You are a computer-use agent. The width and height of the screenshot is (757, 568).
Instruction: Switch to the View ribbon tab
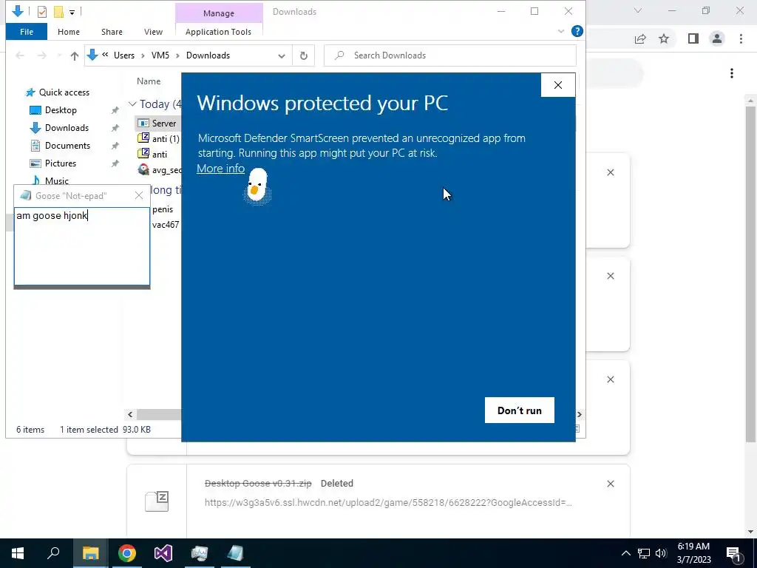(153, 32)
